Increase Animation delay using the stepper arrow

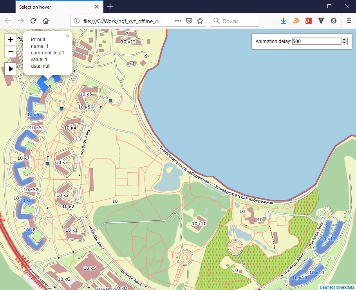click(343, 39)
